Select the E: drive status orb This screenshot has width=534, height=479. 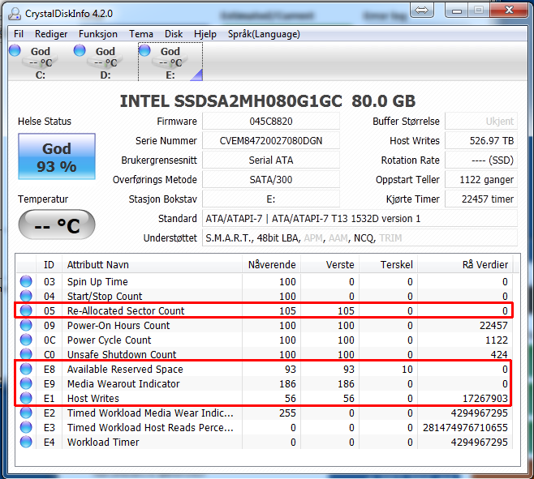(145, 51)
